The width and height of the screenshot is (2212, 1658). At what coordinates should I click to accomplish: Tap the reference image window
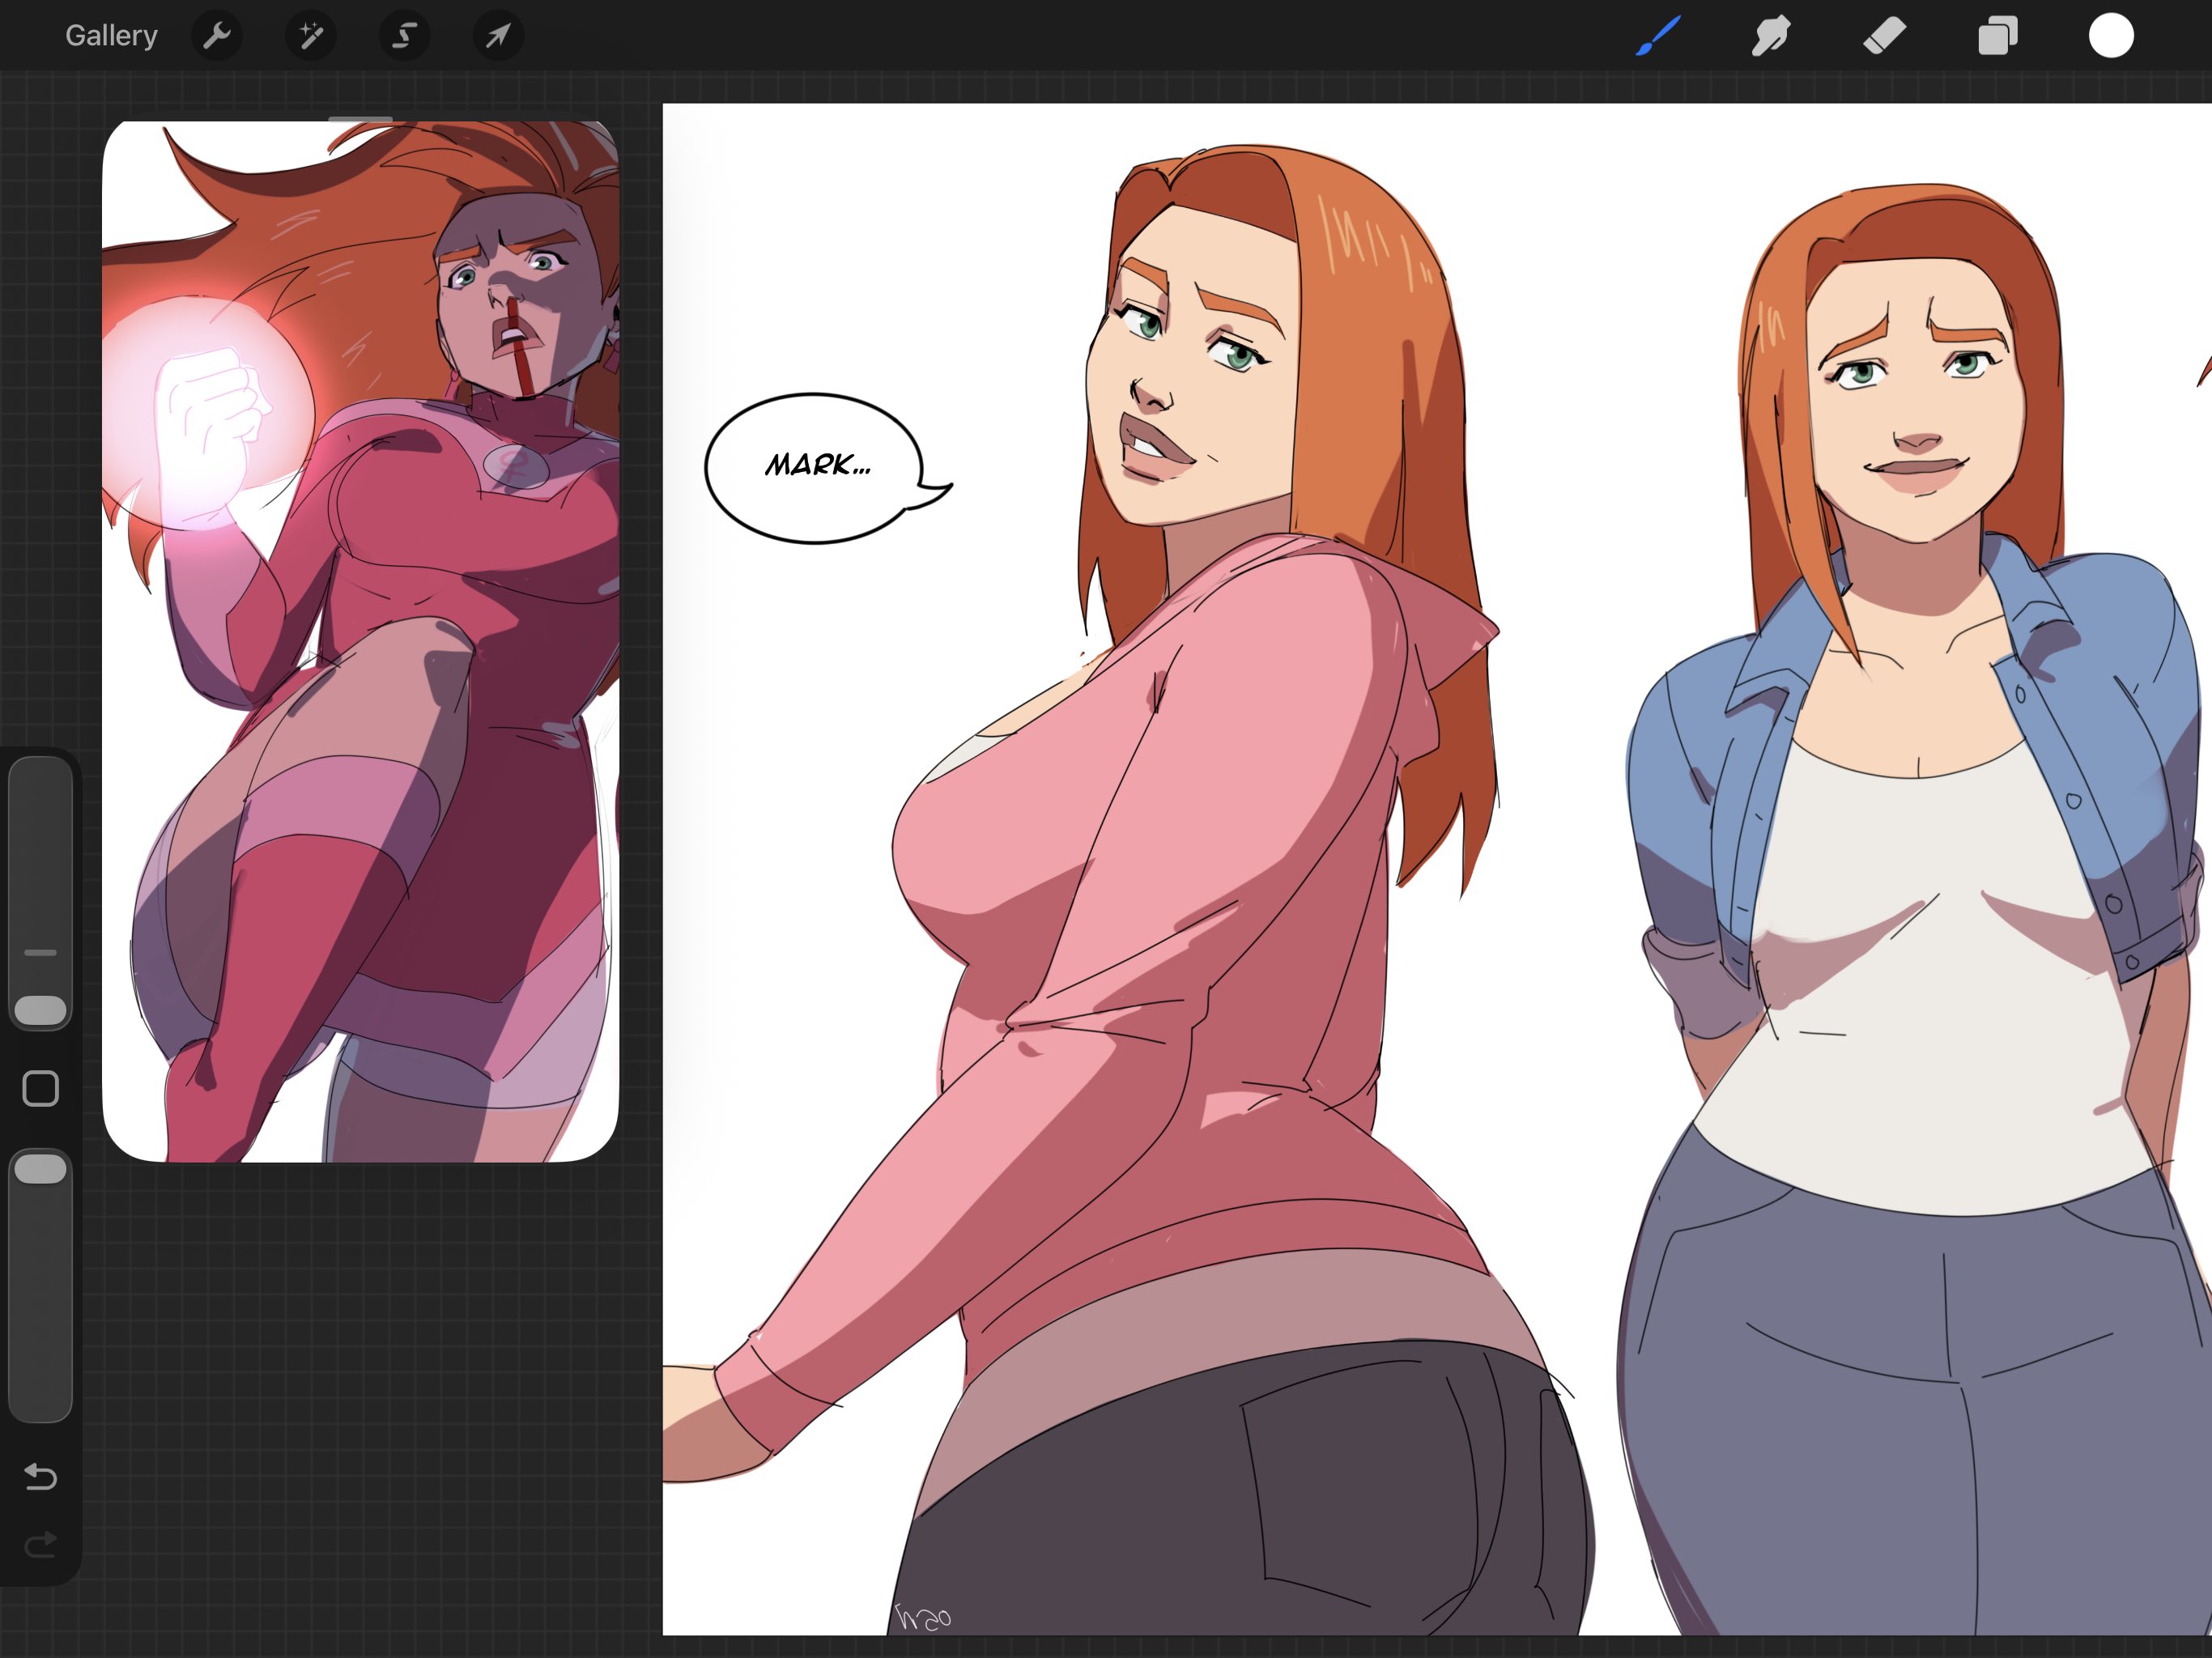(360, 640)
